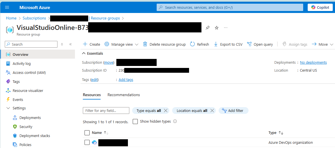This screenshot has height=148, width=335.
Task: Collapse the Essentials section
Action: [92, 53]
